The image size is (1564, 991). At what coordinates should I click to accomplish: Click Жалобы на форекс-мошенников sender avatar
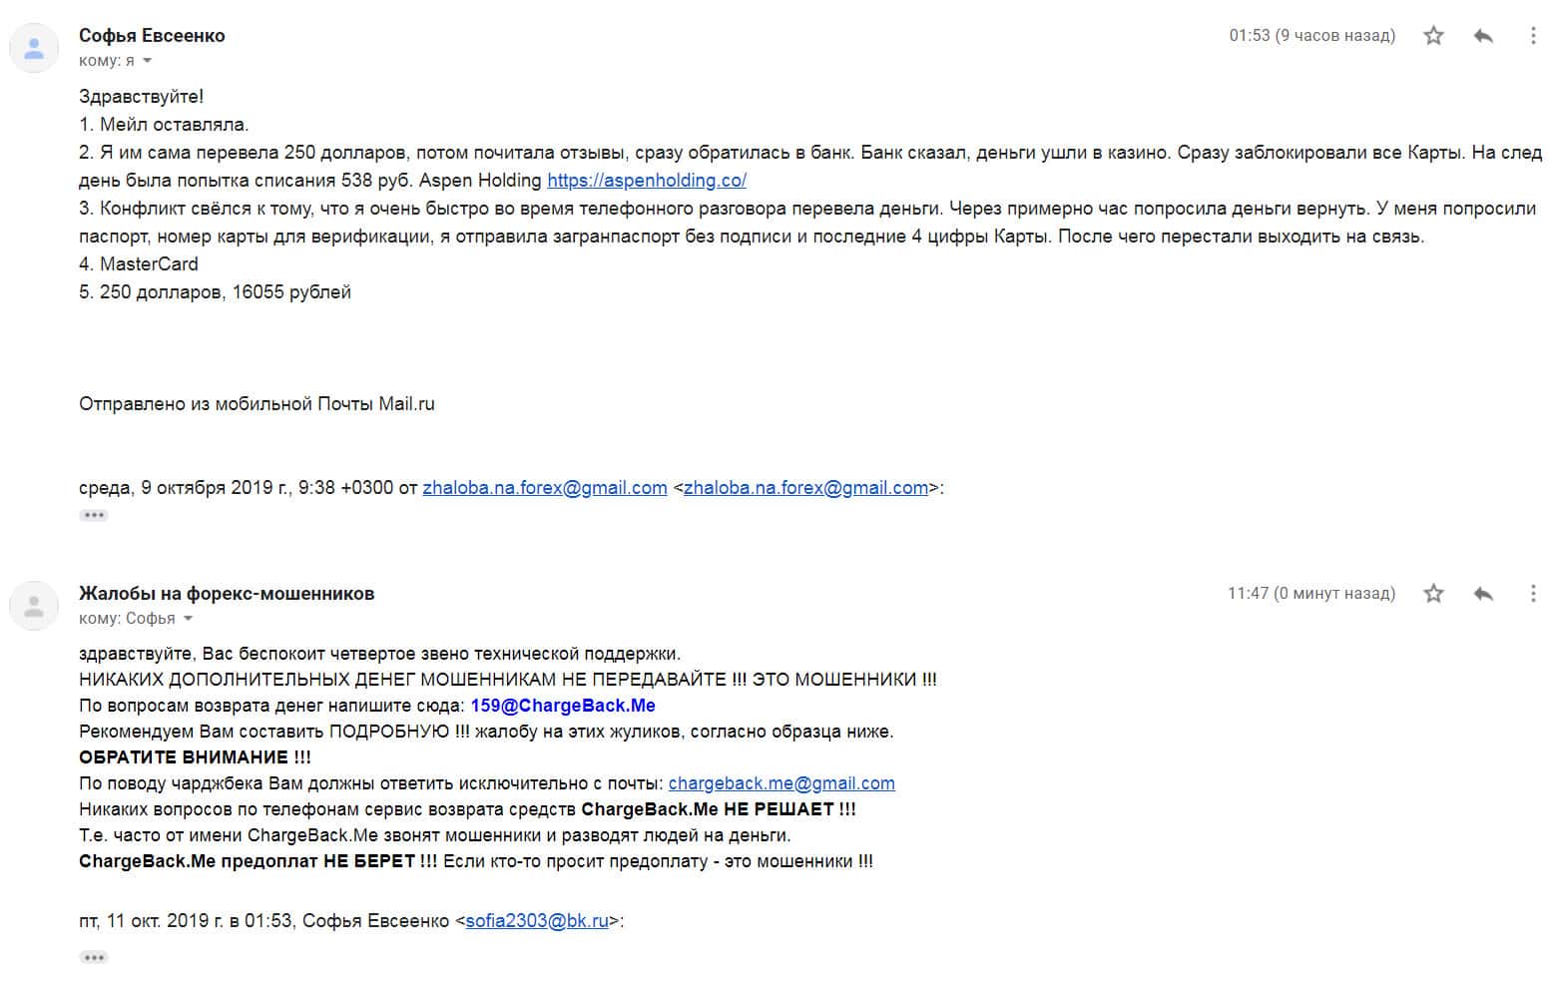coord(34,606)
